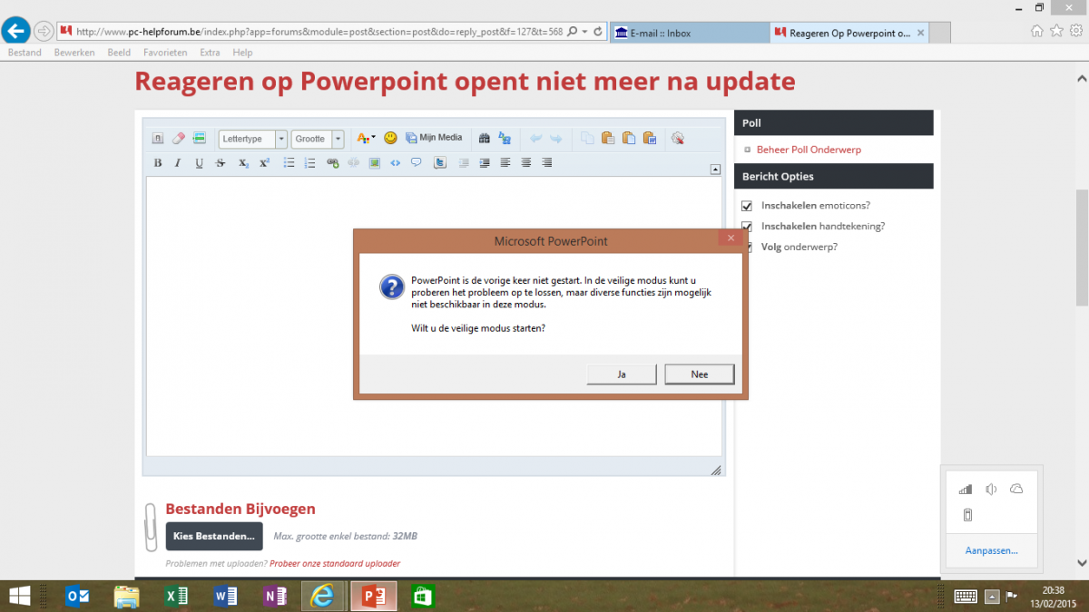Viewport: 1089px width, 612px height.
Task: Align text left
Action: point(505,163)
